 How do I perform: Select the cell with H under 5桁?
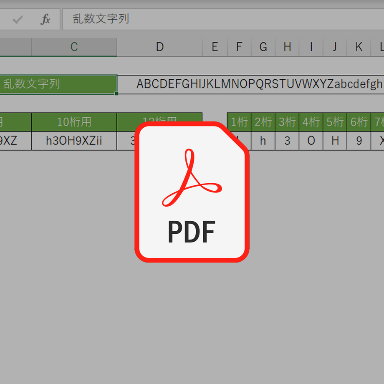335,141
